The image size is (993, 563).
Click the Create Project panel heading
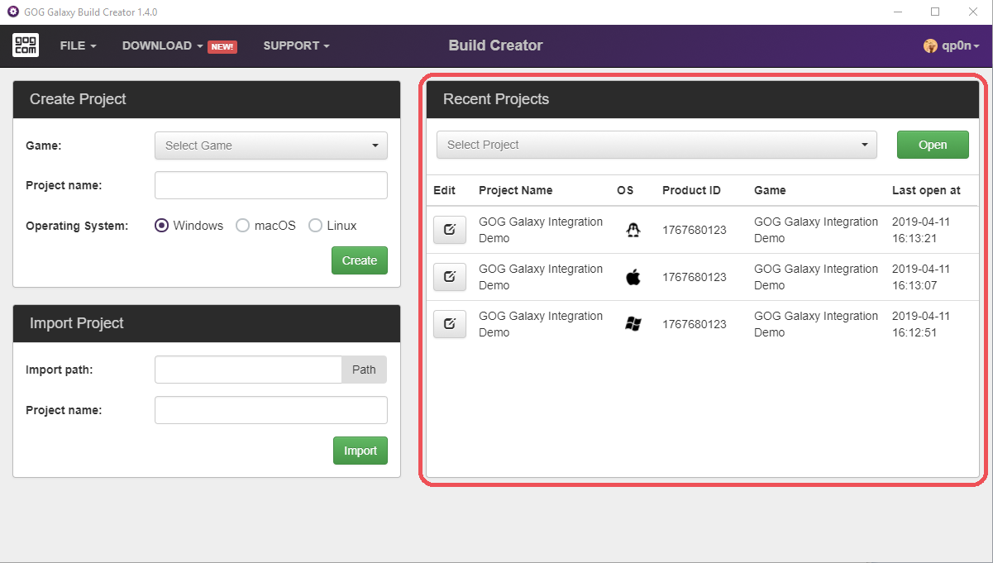(x=78, y=99)
